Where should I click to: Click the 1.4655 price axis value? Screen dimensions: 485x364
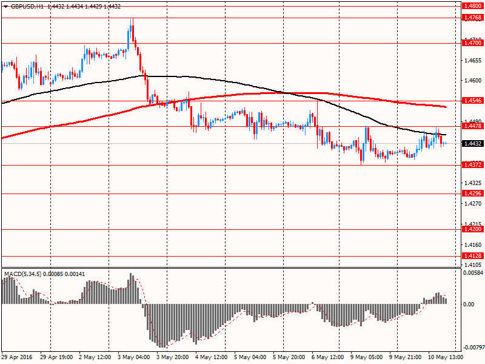click(473, 61)
